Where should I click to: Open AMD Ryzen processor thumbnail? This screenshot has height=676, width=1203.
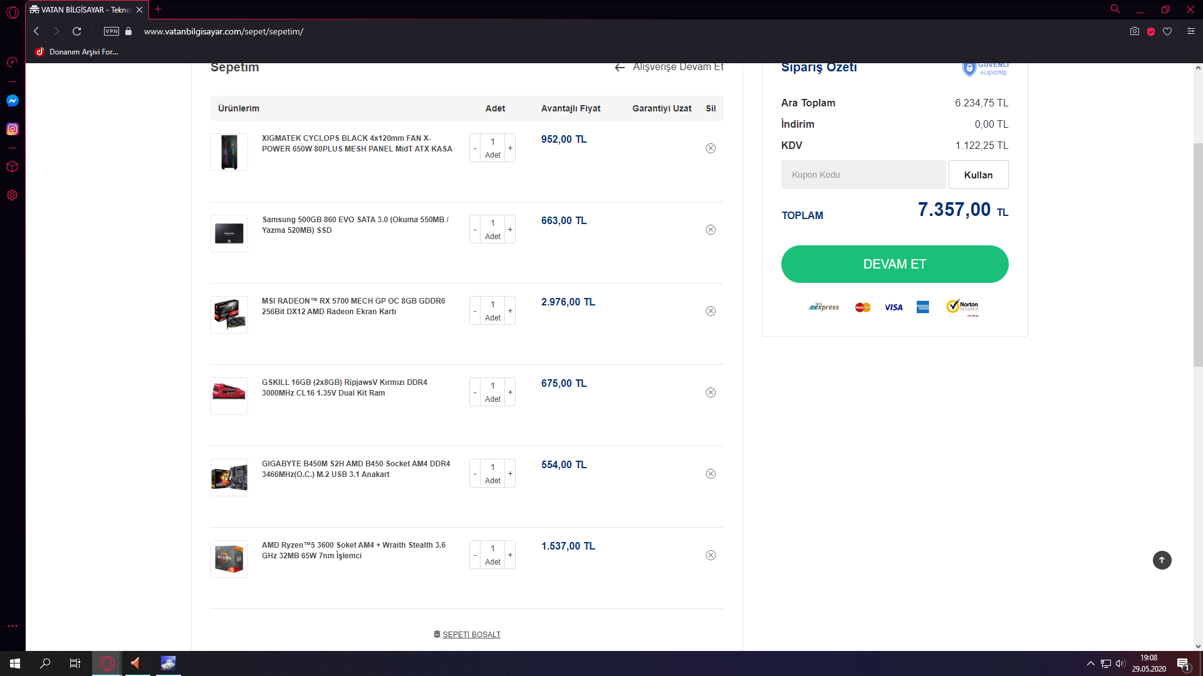point(229,559)
